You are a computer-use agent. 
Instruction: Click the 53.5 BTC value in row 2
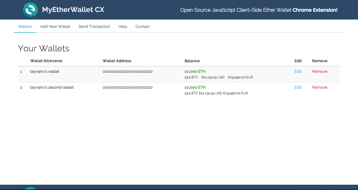pyautogui.click(x=191, y=93)
